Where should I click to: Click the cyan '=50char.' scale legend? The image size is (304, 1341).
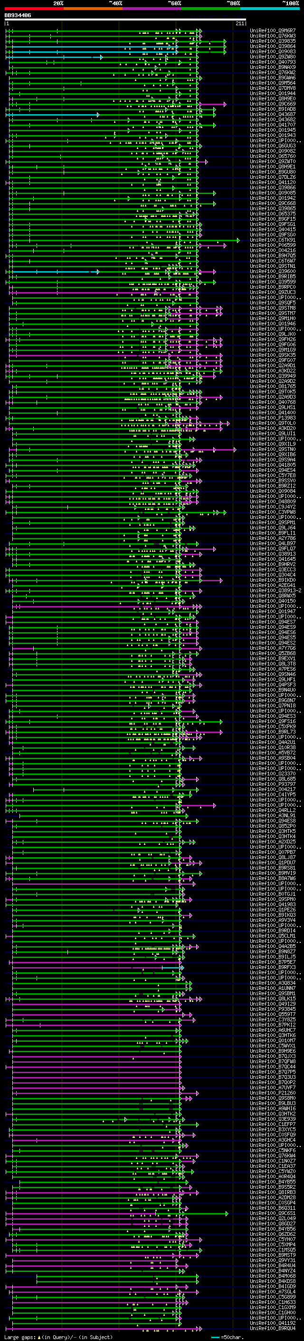[x=227, y=1337]
